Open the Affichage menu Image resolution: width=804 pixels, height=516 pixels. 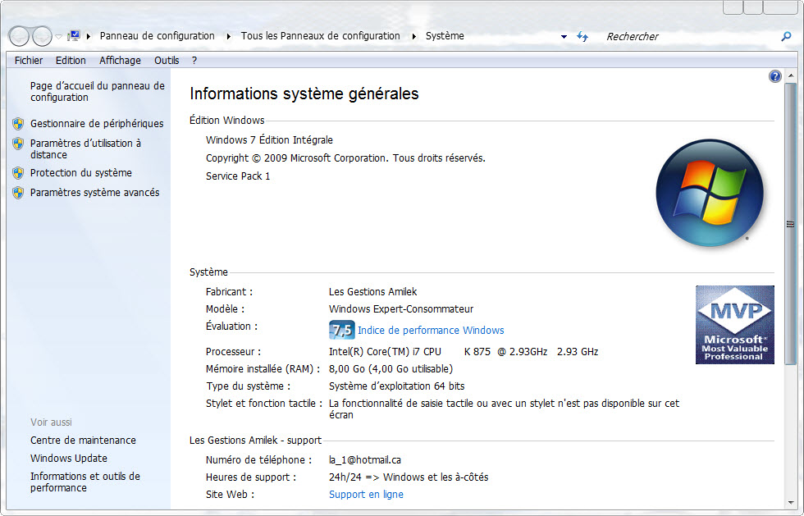click(x=120, y=61)
